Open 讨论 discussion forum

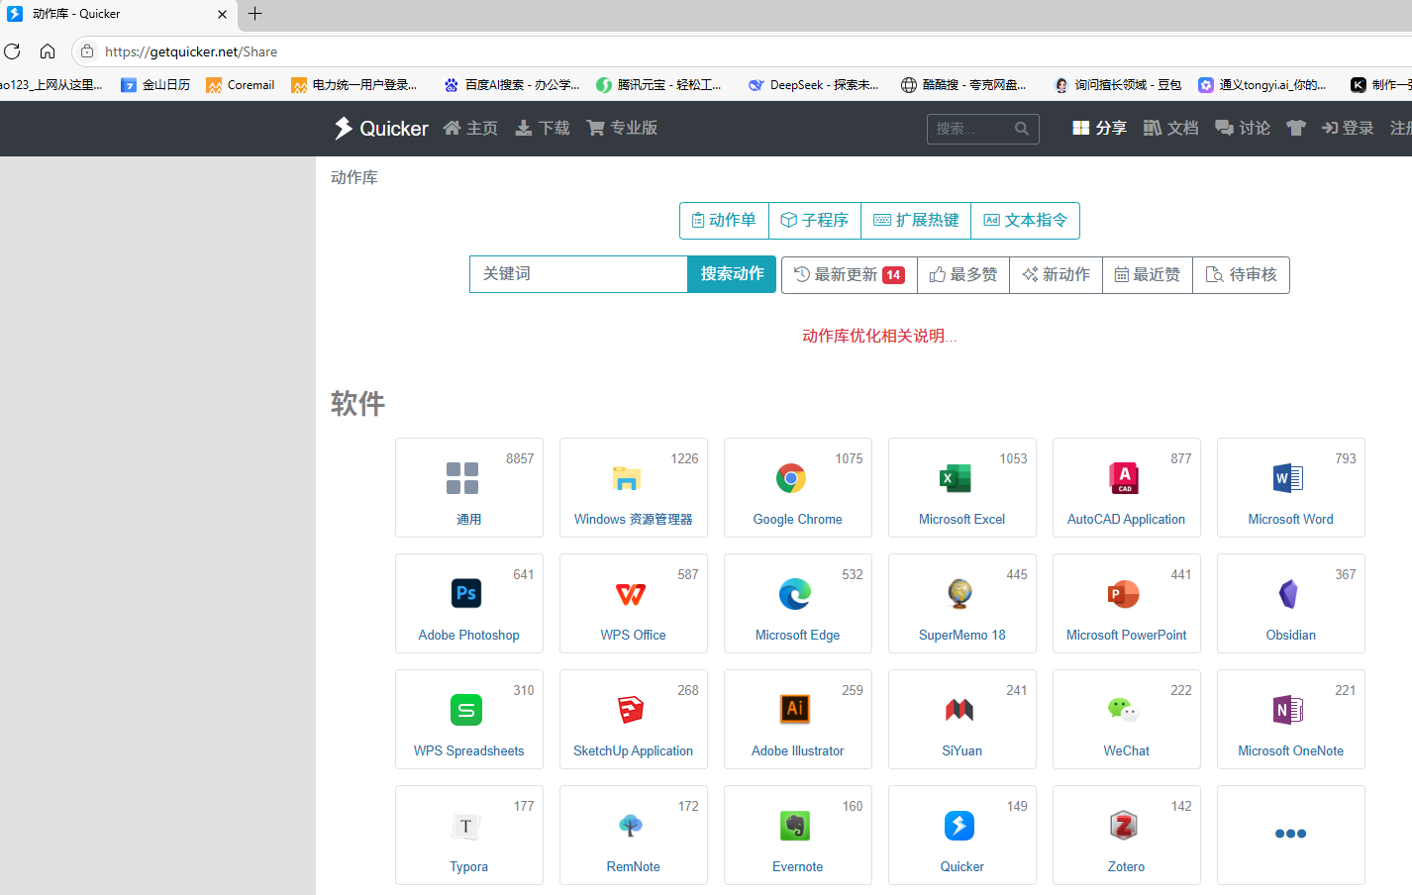[x=1243, y=128]
